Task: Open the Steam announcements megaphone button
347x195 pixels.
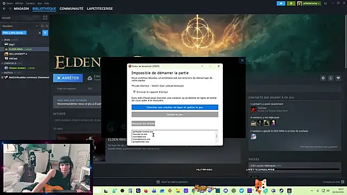Action: 281,3
